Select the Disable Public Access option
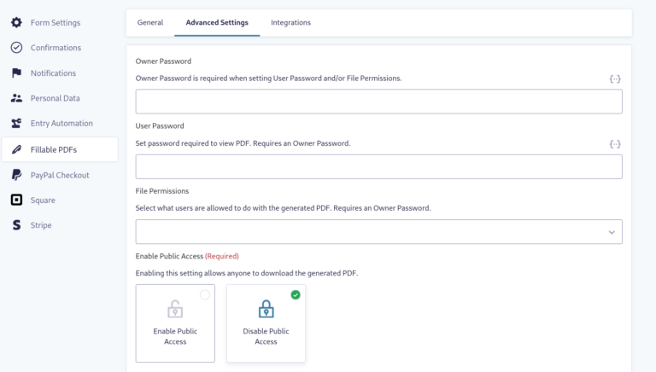This screenshot has height=372, width=656. click(x=266, y=323)
